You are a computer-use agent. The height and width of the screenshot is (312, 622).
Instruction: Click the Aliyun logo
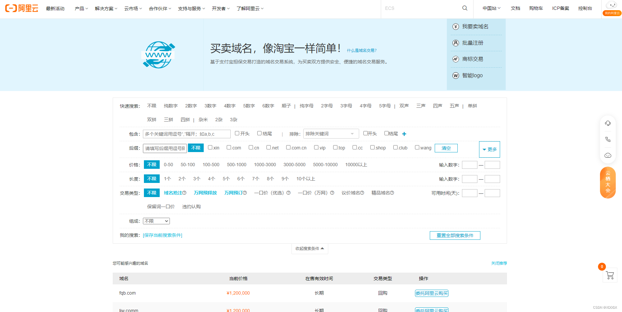click(x=22, y=8)
